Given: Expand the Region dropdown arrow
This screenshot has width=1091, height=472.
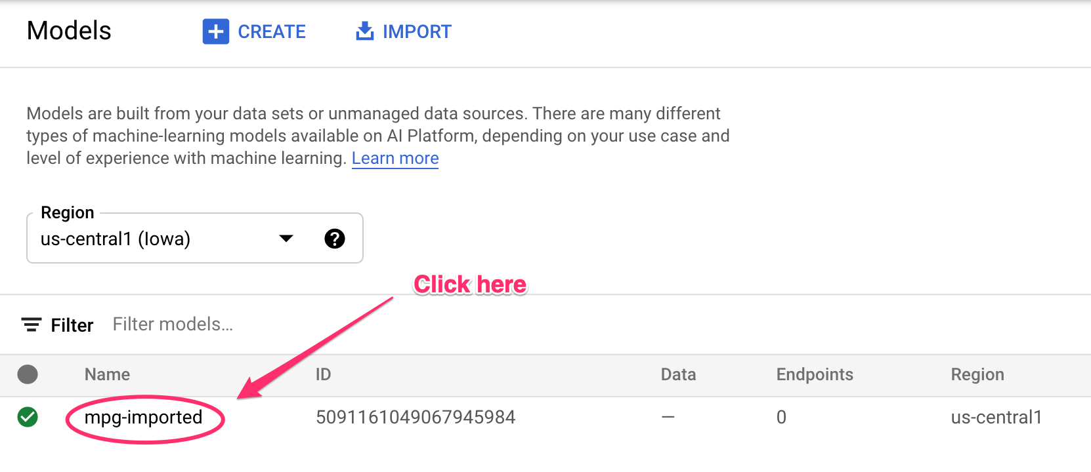Looking at the screenshot, I should tap(286, 239).
